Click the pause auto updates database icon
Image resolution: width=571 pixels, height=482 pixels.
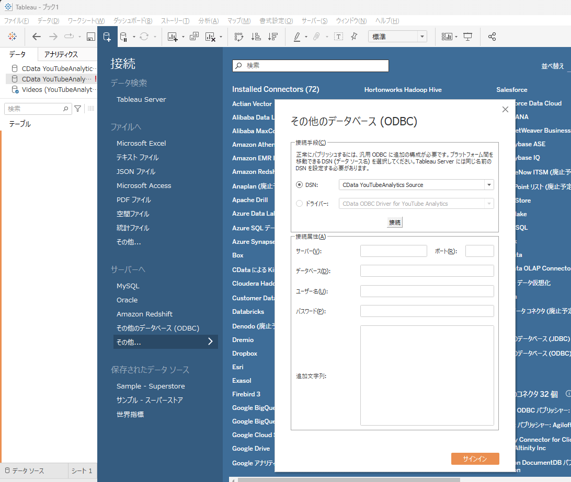coord(124,37)
